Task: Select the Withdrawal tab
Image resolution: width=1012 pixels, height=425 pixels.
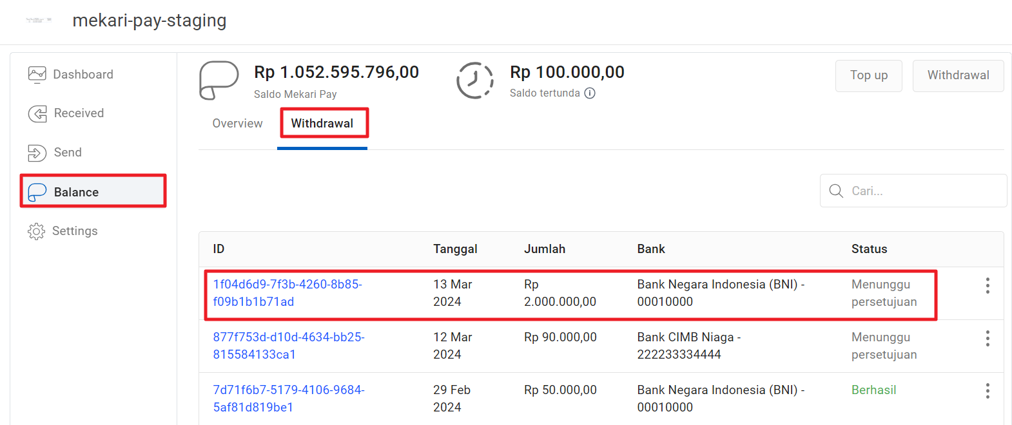Action: [322, 124]
